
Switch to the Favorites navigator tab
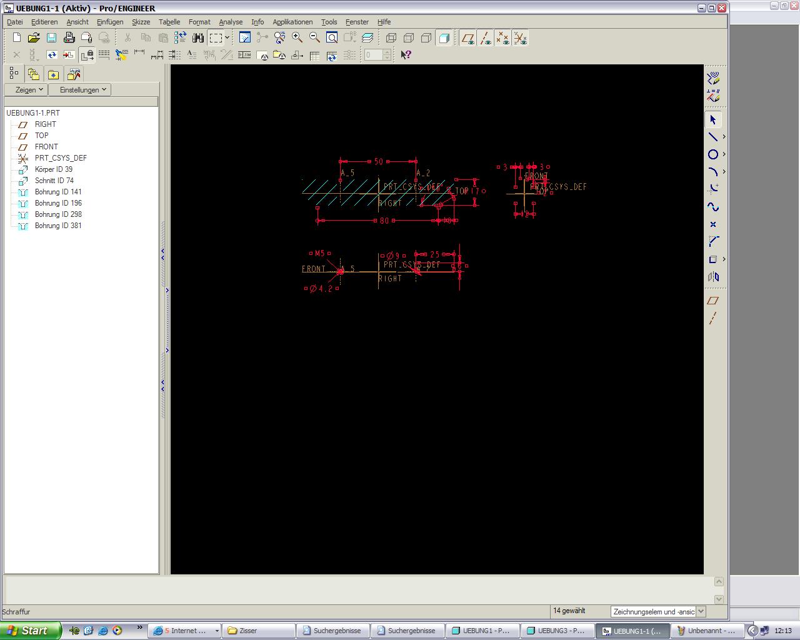coord(54,74)
